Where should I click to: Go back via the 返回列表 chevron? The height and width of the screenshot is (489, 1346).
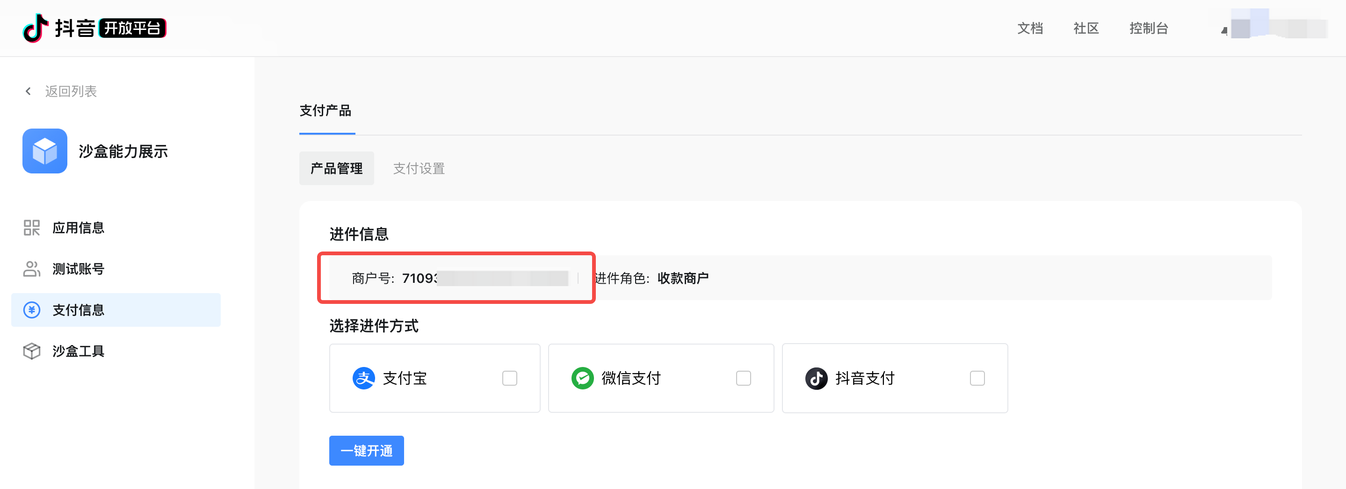[x=28, y=92]
